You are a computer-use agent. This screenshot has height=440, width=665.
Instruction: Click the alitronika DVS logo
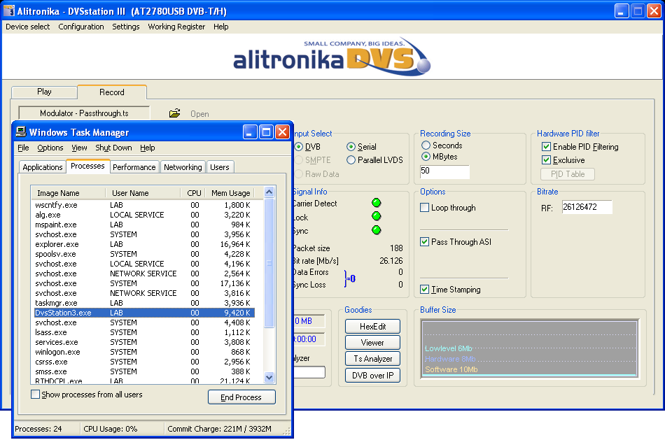point(332,57)
